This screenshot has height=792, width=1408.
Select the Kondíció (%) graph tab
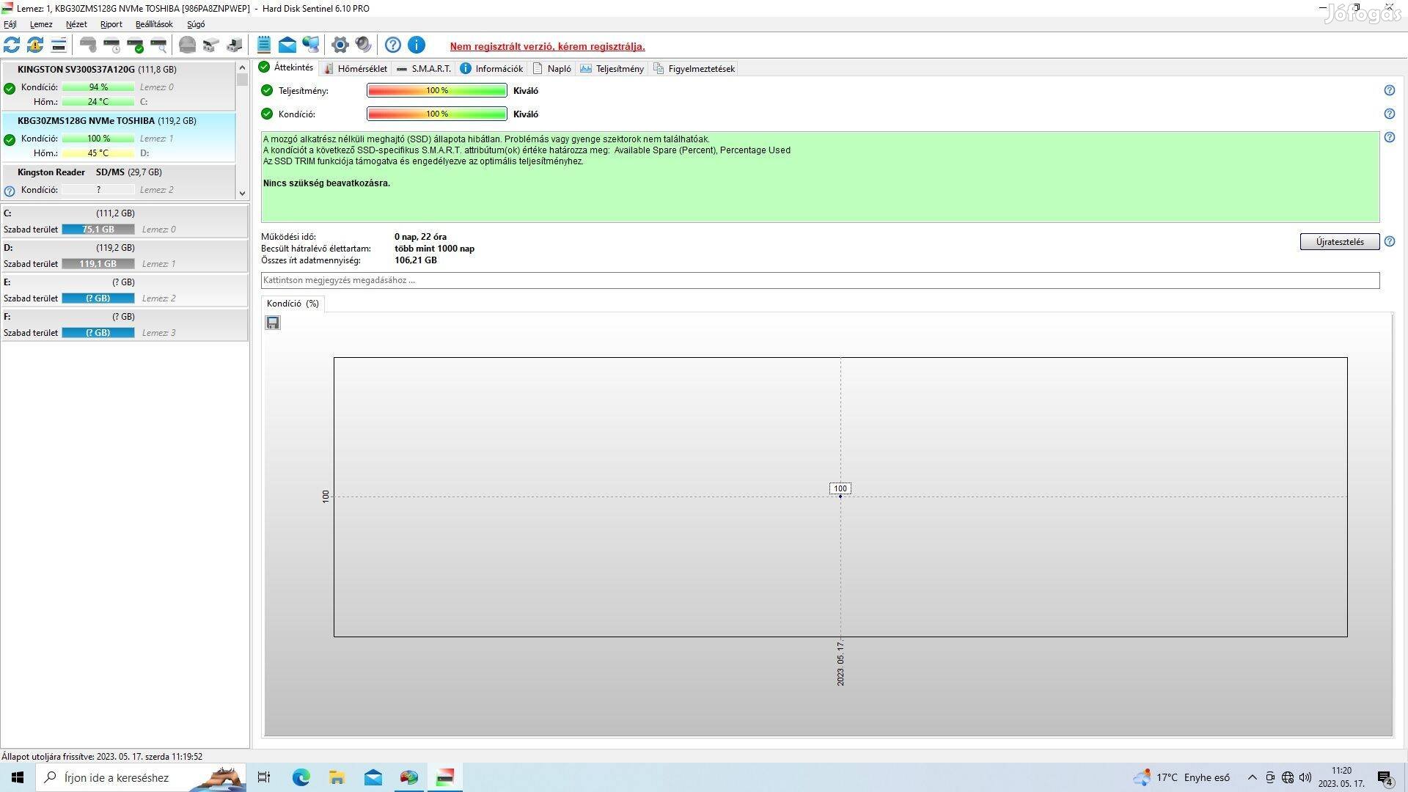(x=293, y=304)
